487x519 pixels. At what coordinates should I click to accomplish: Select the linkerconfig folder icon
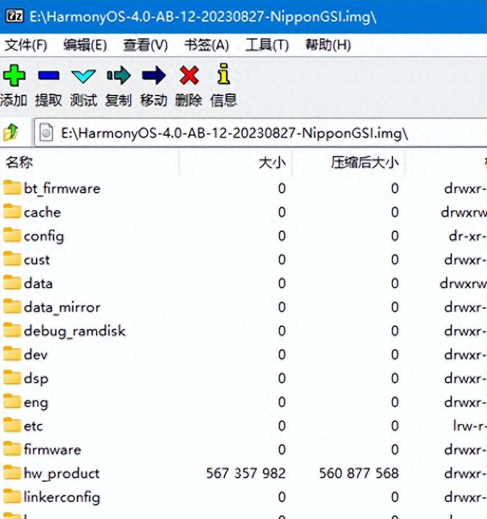12,497
